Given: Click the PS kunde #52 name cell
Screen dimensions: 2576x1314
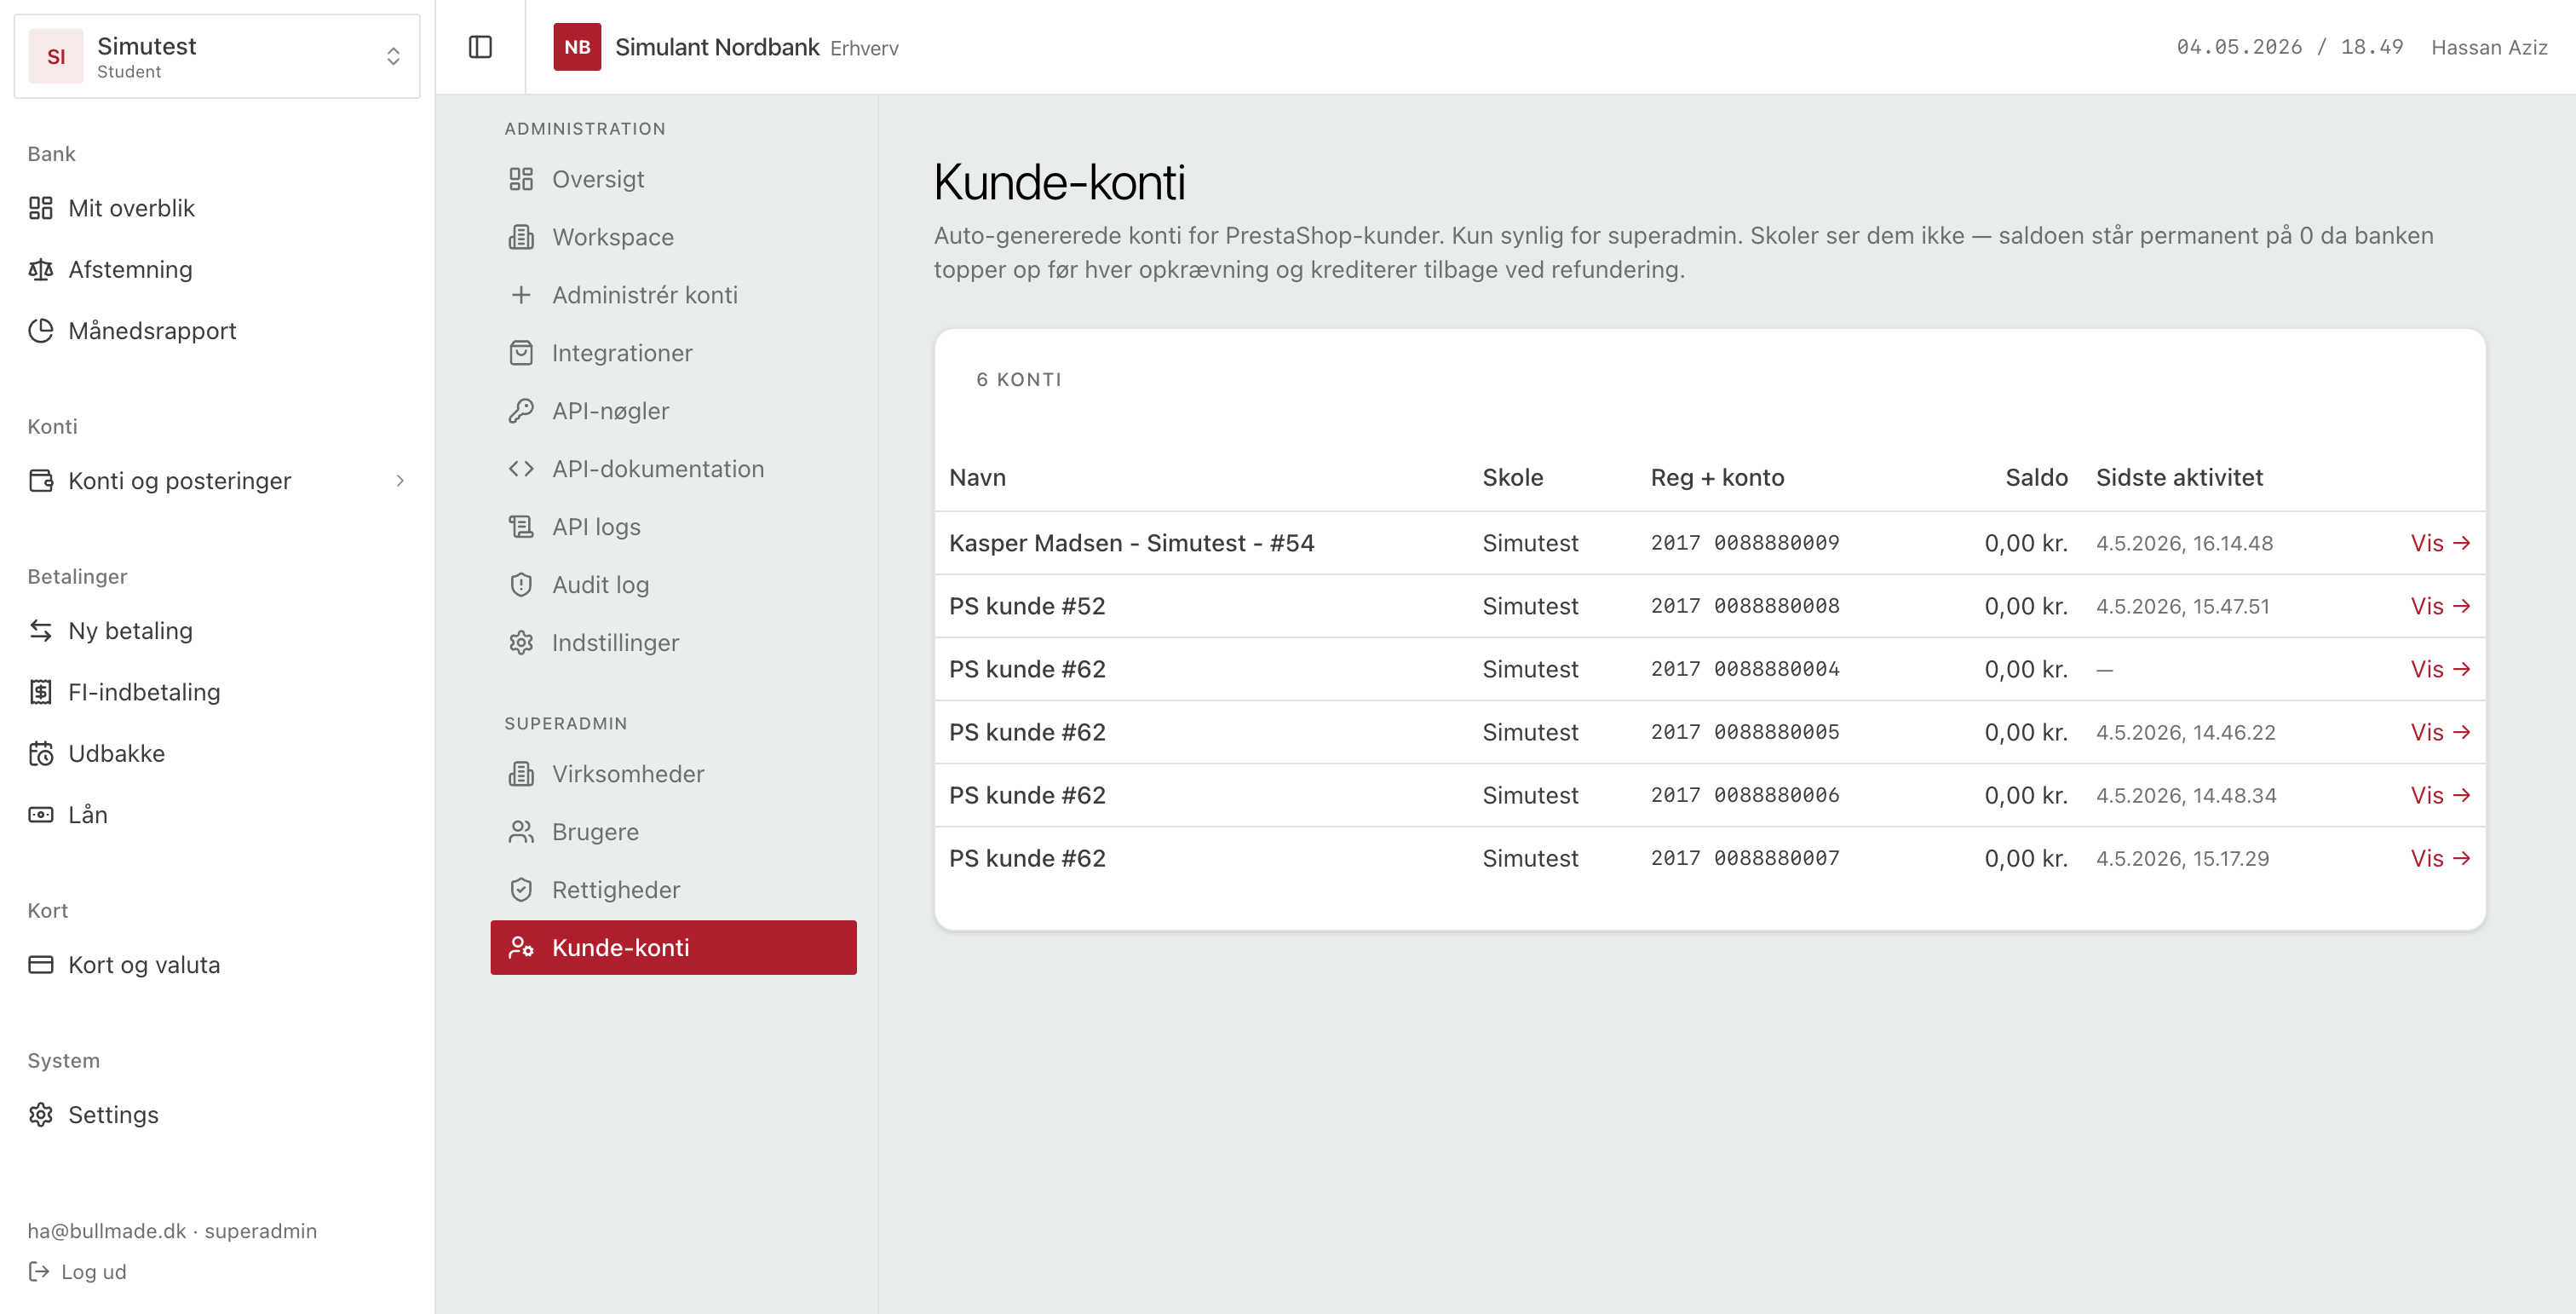Looking at the screenshot, I should 1027,606.
